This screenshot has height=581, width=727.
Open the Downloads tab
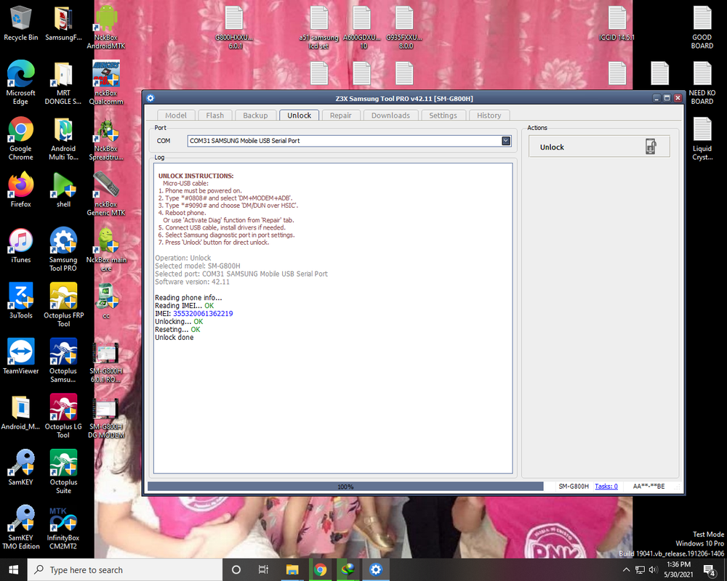390,115
